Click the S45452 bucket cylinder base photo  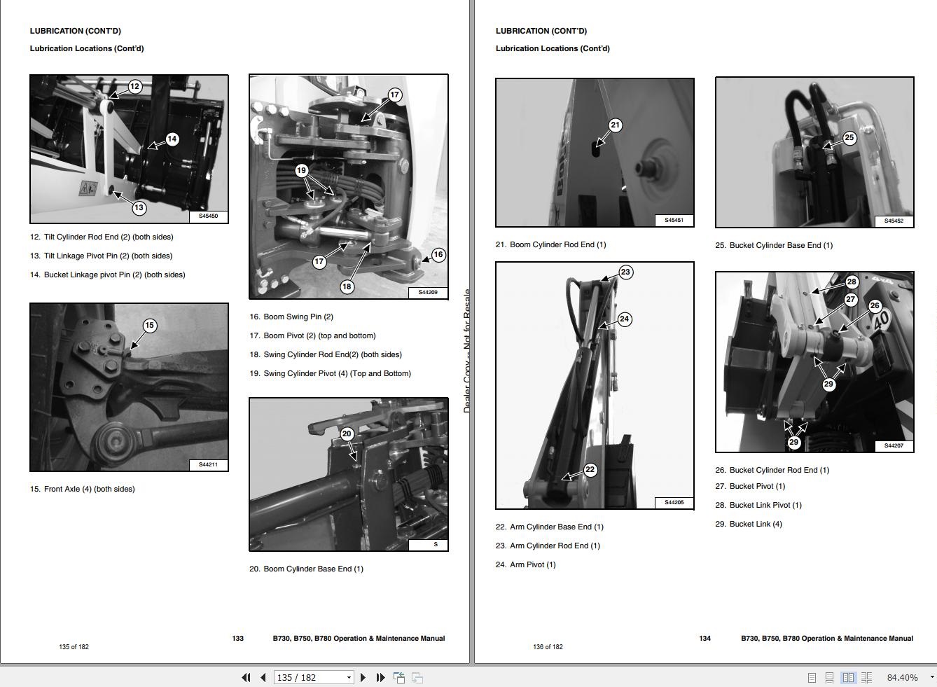click(x=814, y=153)
